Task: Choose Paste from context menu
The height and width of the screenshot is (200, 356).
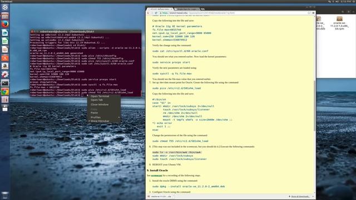Action: pyautogui.click(x=104, y=113)
